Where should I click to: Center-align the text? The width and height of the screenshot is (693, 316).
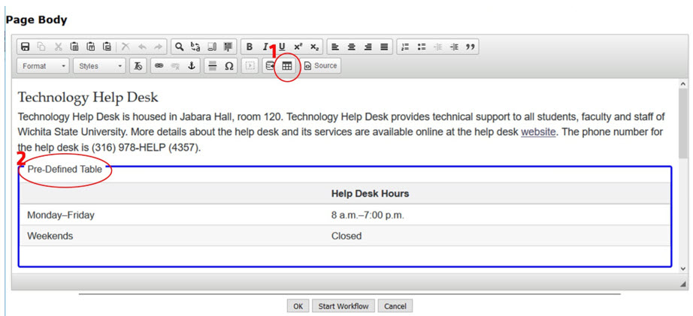pyautogui.click(x=352, y=47)
